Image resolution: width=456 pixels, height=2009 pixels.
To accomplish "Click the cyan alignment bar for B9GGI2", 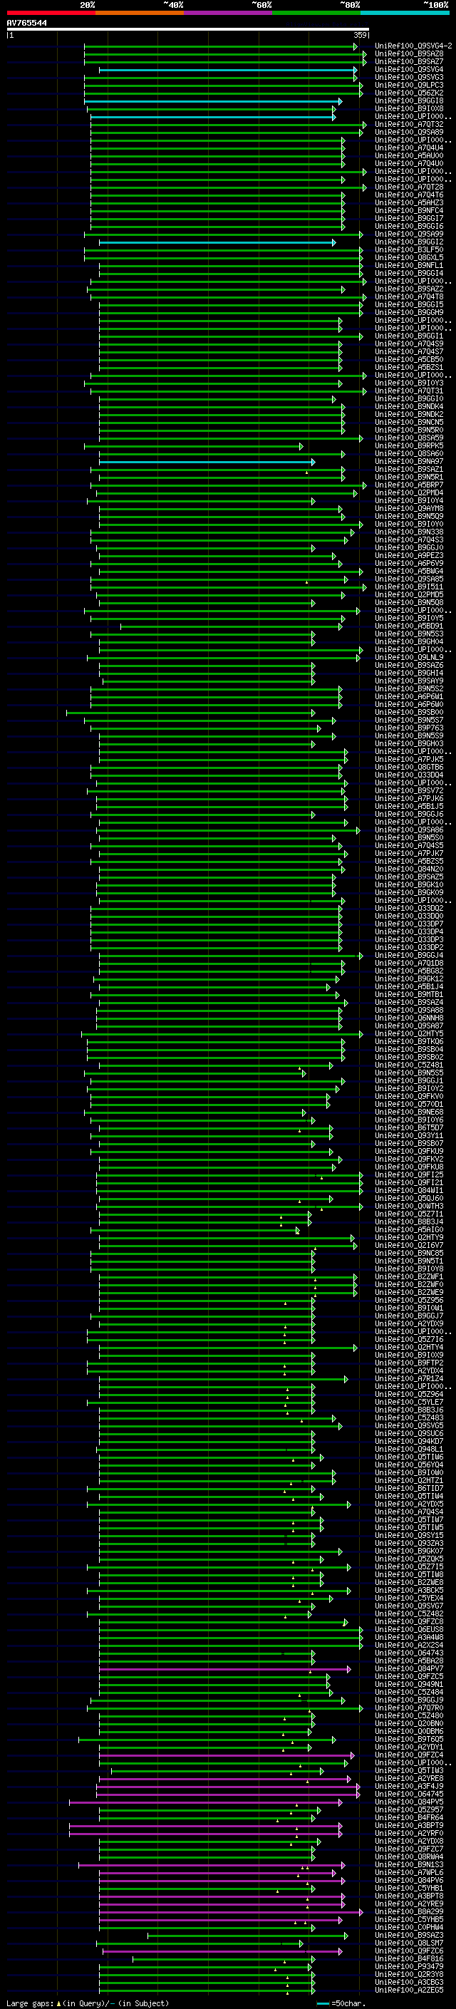I will click(217, 242).
